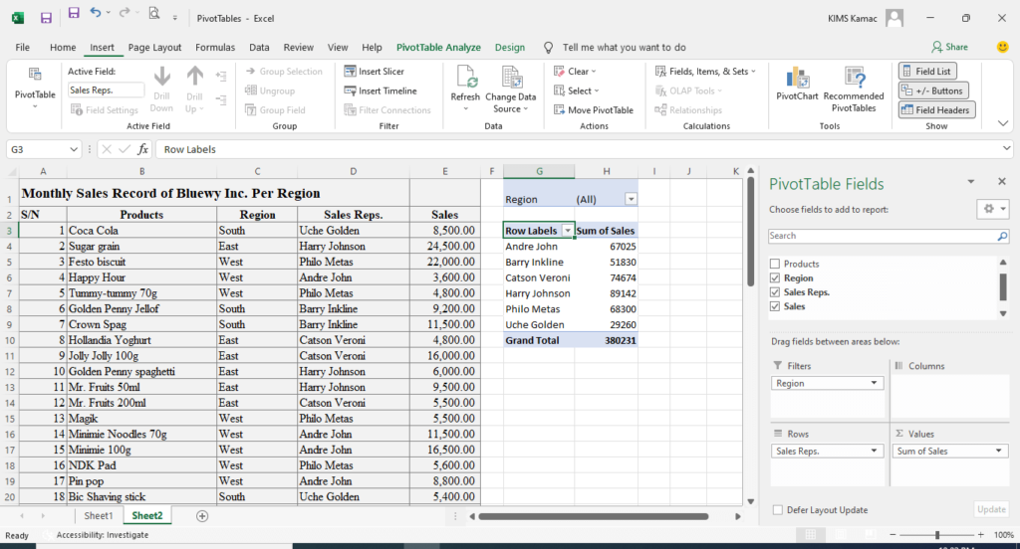
Task: Collapse the ribbon with the chevron
Action: click(1003, 123)
